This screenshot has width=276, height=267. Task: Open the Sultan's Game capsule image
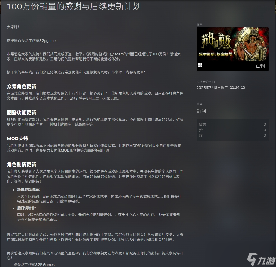tap(232, 44)
